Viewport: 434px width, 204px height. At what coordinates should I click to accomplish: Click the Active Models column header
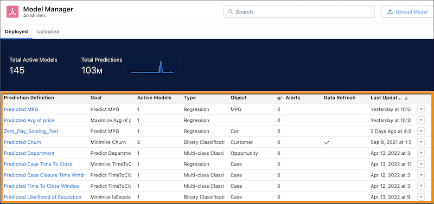coord(154,98)
